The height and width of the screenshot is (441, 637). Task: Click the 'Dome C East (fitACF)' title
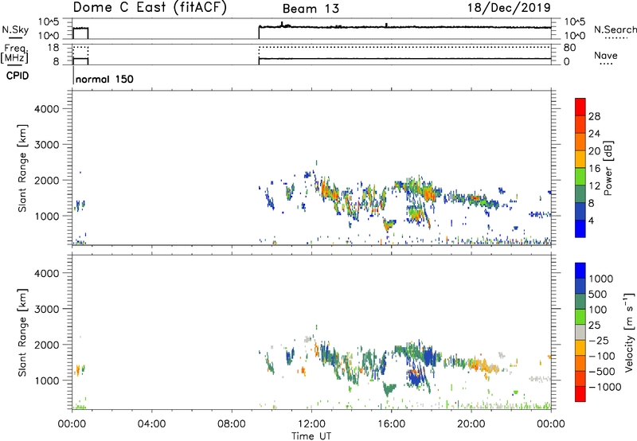[x=150, y=8]
